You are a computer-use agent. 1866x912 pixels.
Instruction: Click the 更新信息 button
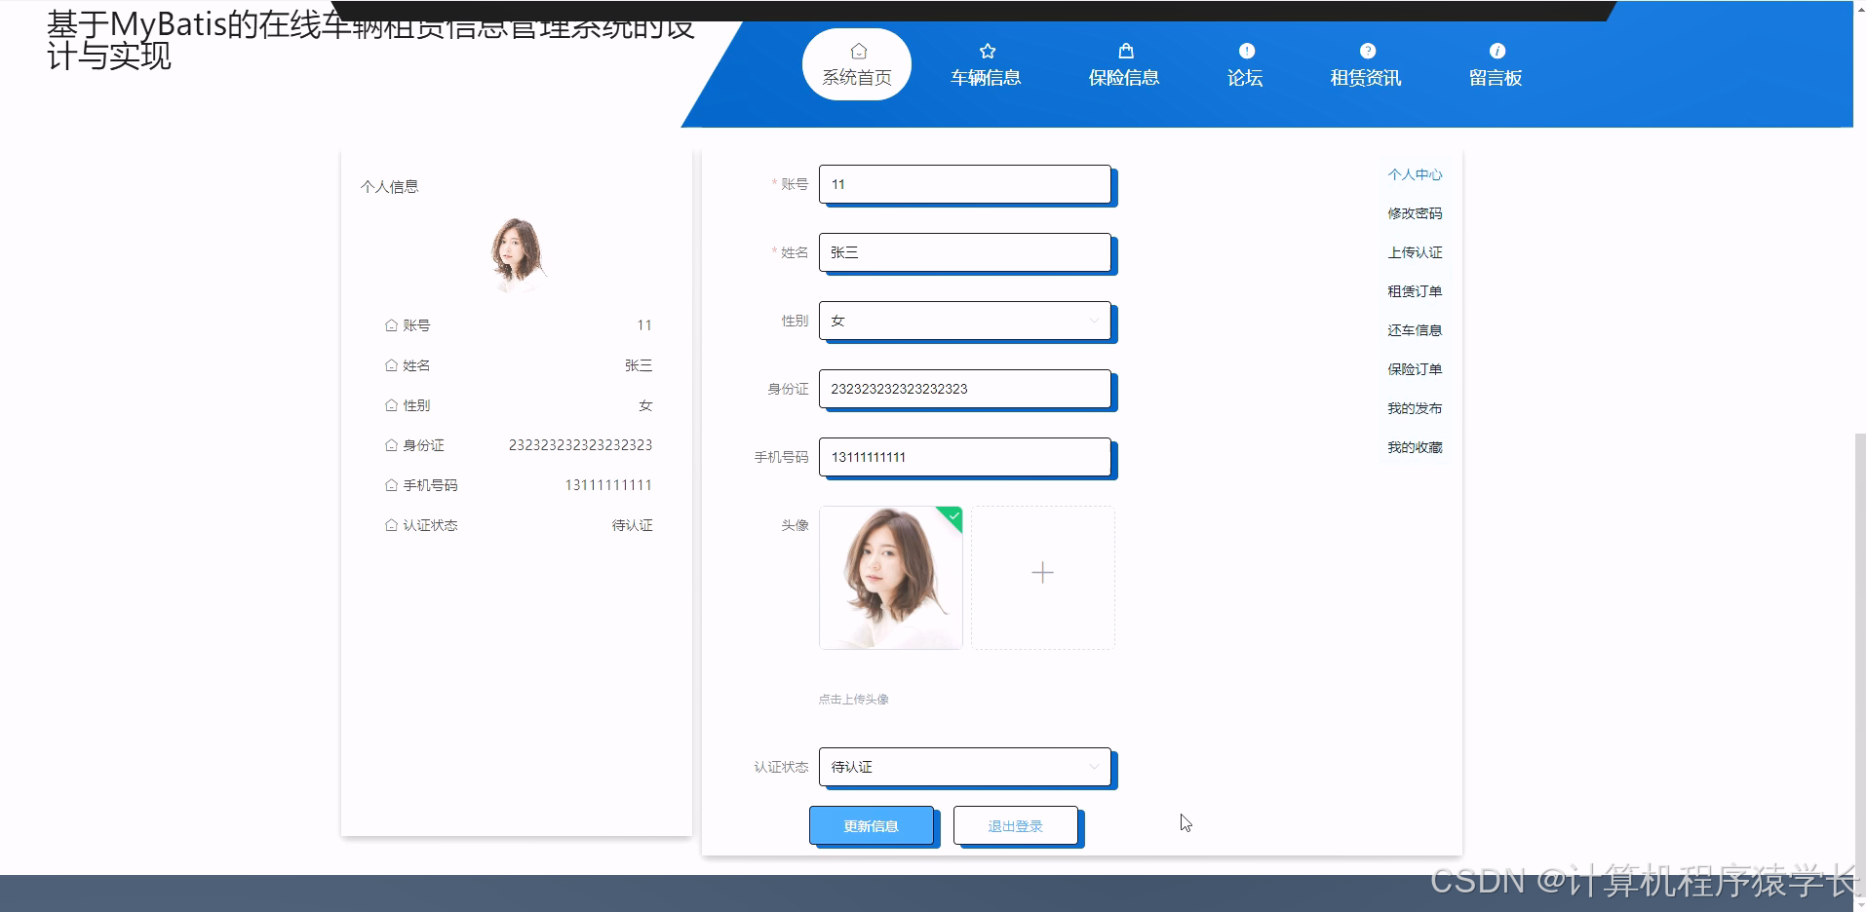point(872,825)
